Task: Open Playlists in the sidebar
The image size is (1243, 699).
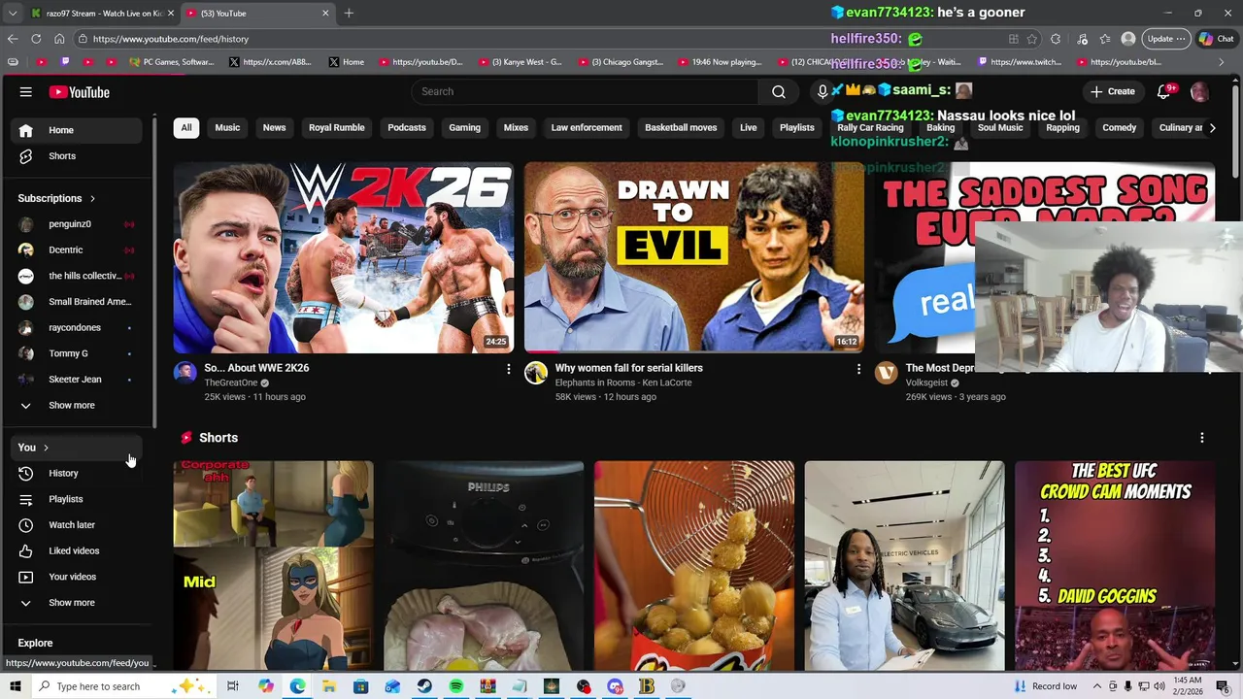Action: coord(78,499)
